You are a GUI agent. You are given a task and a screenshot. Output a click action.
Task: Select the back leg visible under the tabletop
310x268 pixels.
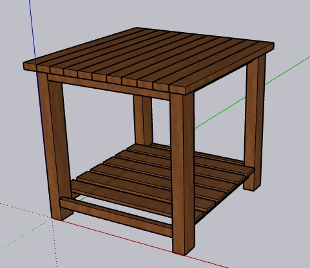tap(143, 120)
